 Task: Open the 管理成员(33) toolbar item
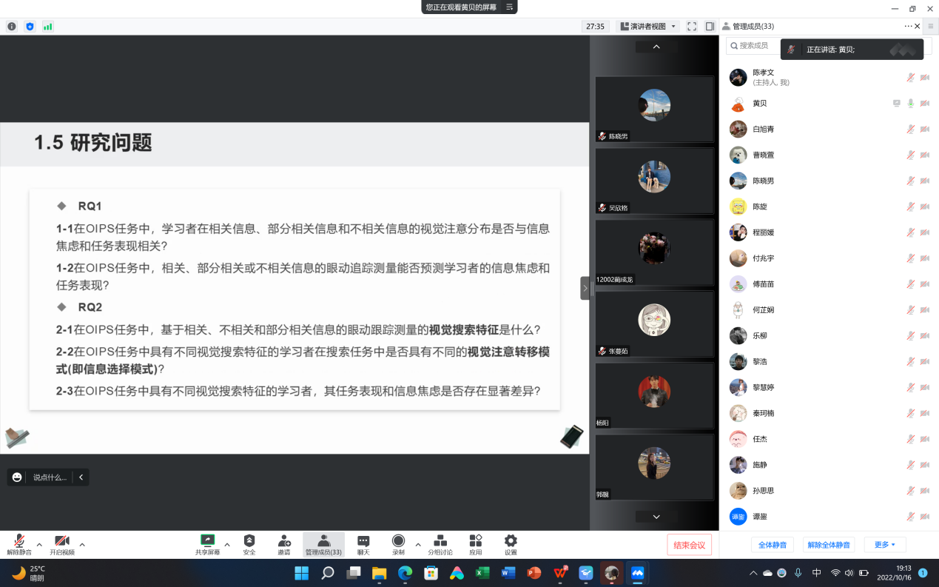[323, 544]
